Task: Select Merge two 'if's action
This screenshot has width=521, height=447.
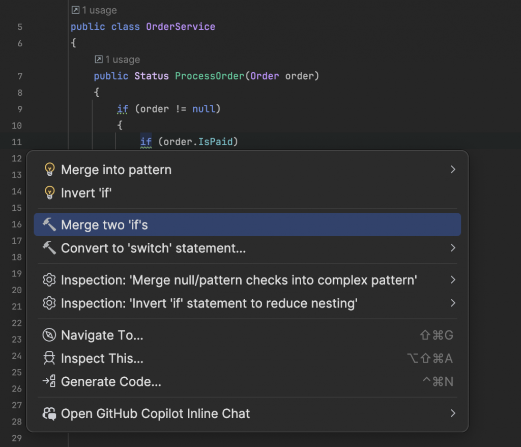Action: [104, 225]
